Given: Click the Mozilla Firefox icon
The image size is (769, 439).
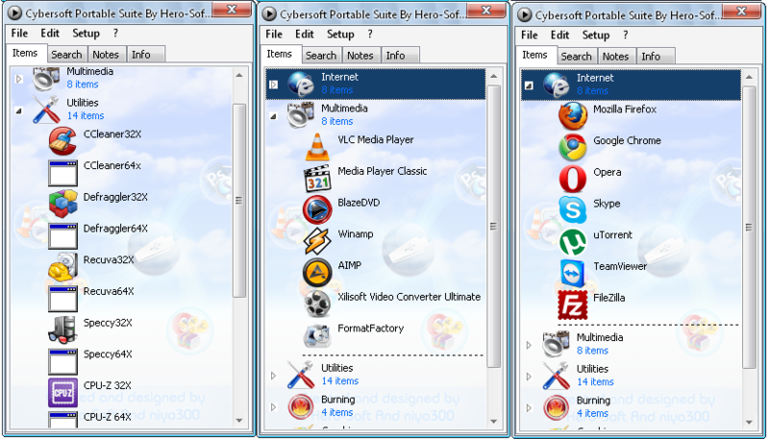Looking at the screenshot, I should [x=573, y=116].
